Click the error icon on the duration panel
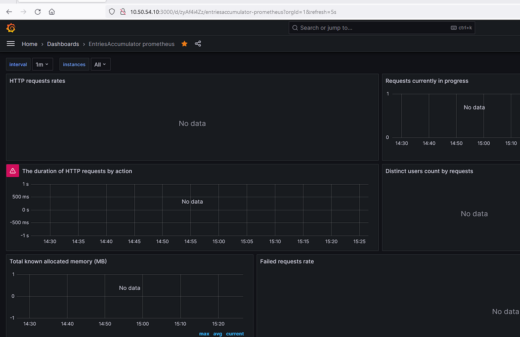Image resolution: width=520 pixels, height=337 pixels. (x=12, y=170)
